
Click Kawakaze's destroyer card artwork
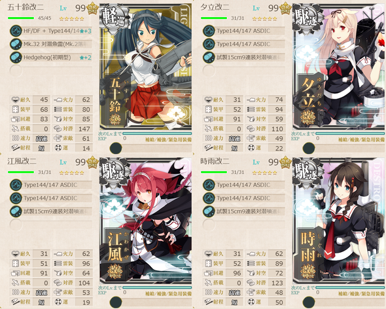tap(146, 221)
